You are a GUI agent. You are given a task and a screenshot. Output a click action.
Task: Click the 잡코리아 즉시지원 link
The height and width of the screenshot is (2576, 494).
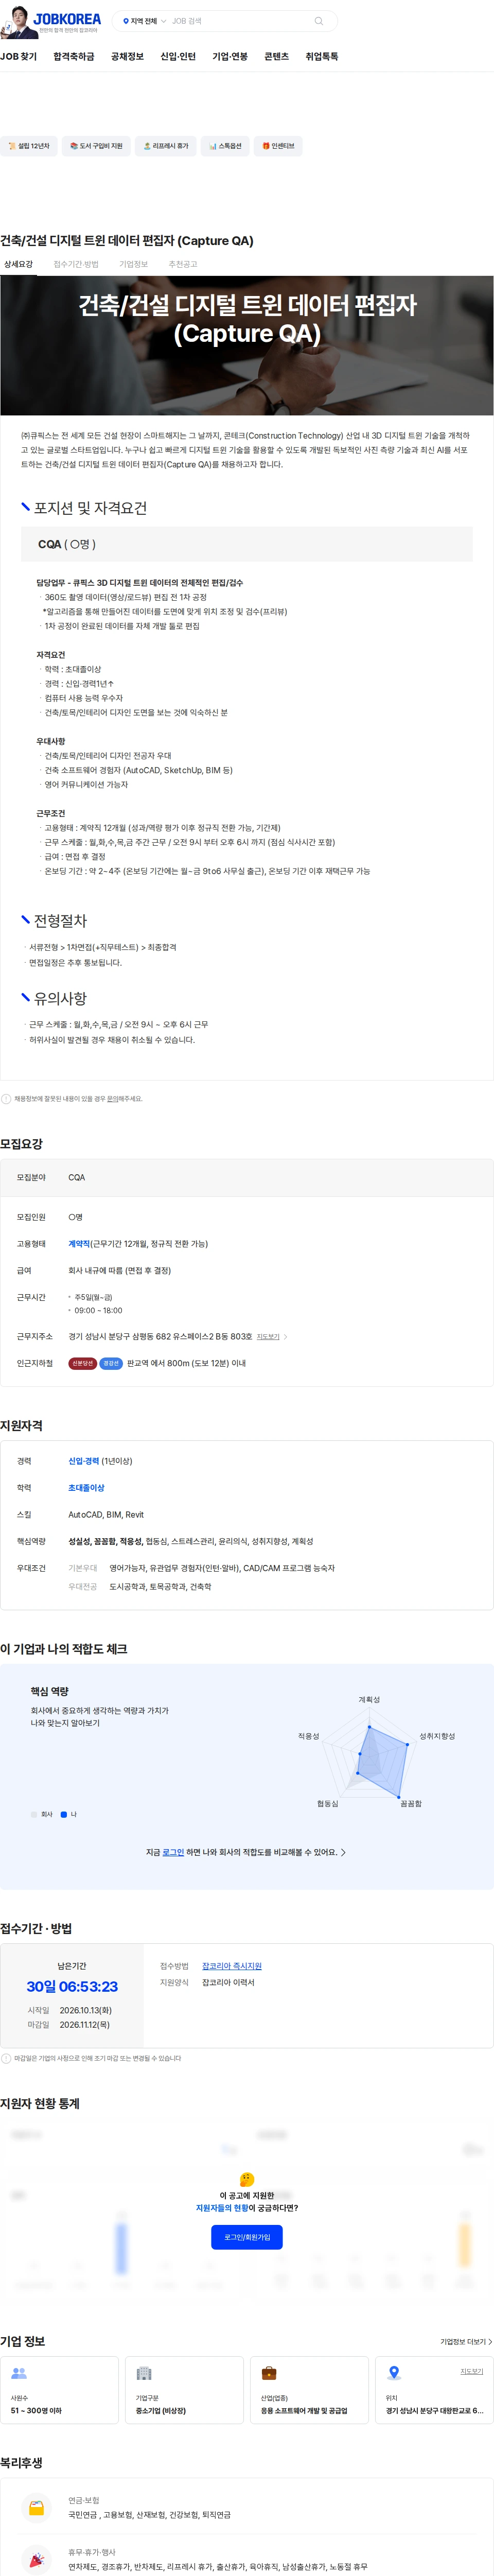[232, 1965]
